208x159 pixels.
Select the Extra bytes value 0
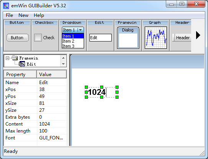(x=52, y=117)
